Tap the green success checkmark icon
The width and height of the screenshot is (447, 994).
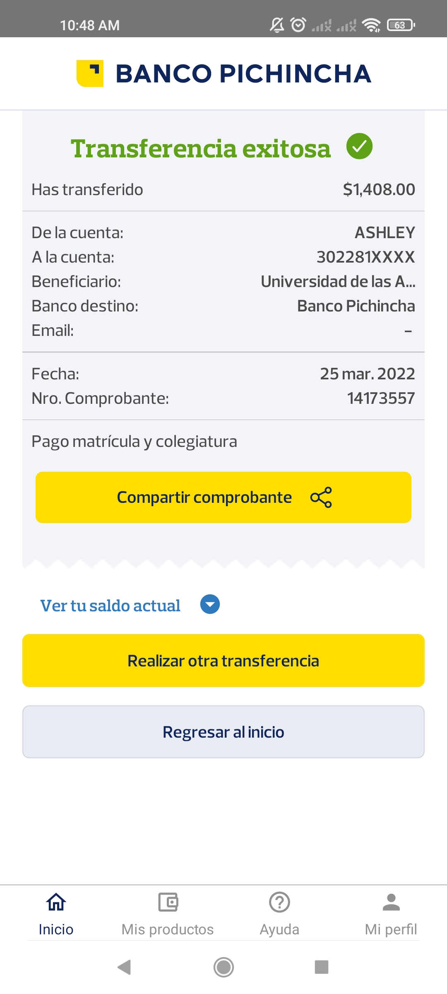click(x=359, y=146)
